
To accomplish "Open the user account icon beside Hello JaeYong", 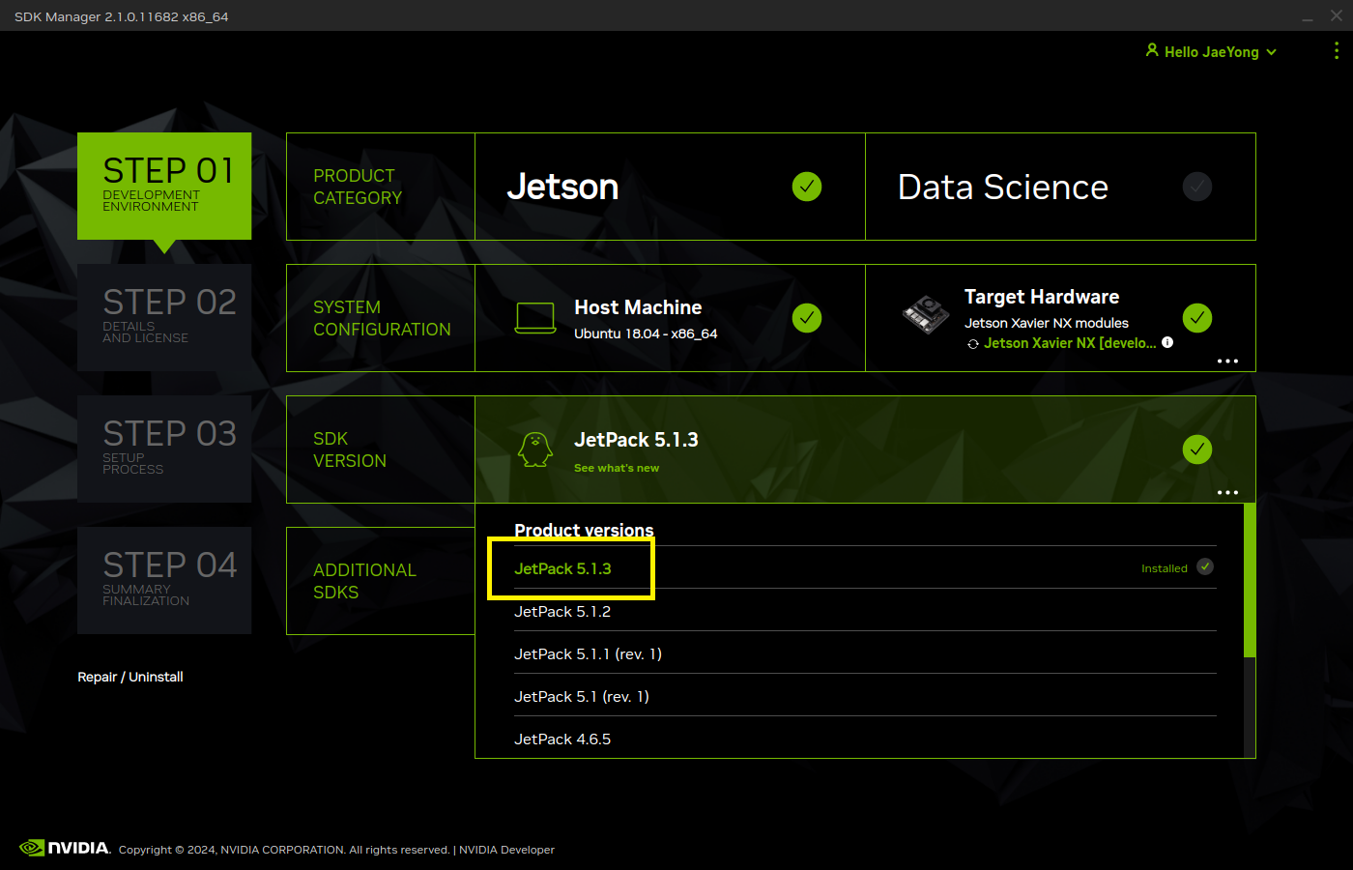I will (x=1152, y=50).
